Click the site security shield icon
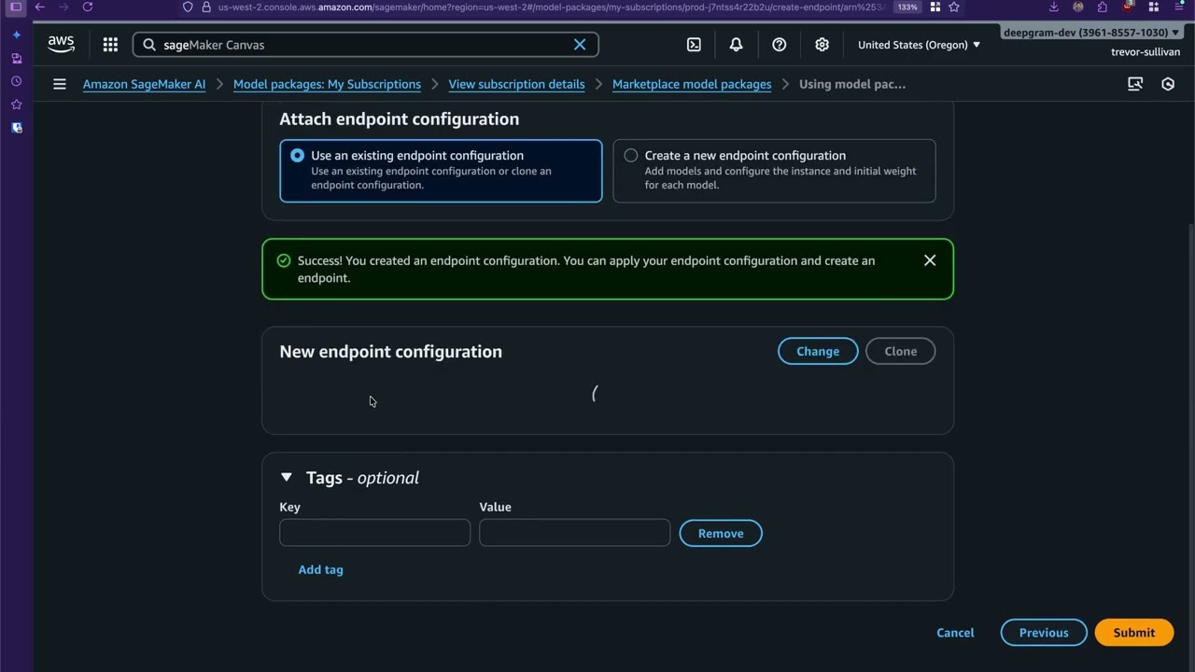The image size is (1195, 672). [x=188, y=7]
